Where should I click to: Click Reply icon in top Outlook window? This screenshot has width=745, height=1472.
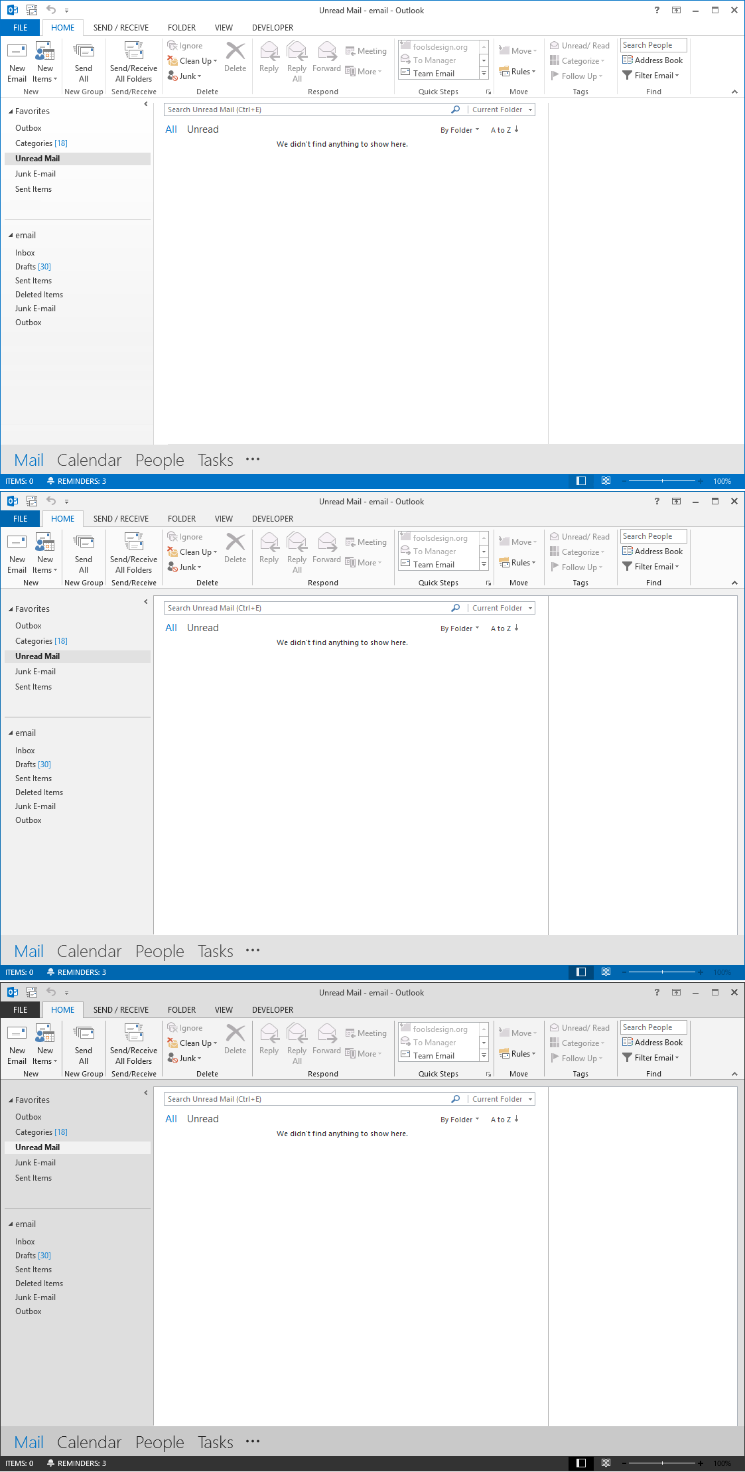point(269,51)
